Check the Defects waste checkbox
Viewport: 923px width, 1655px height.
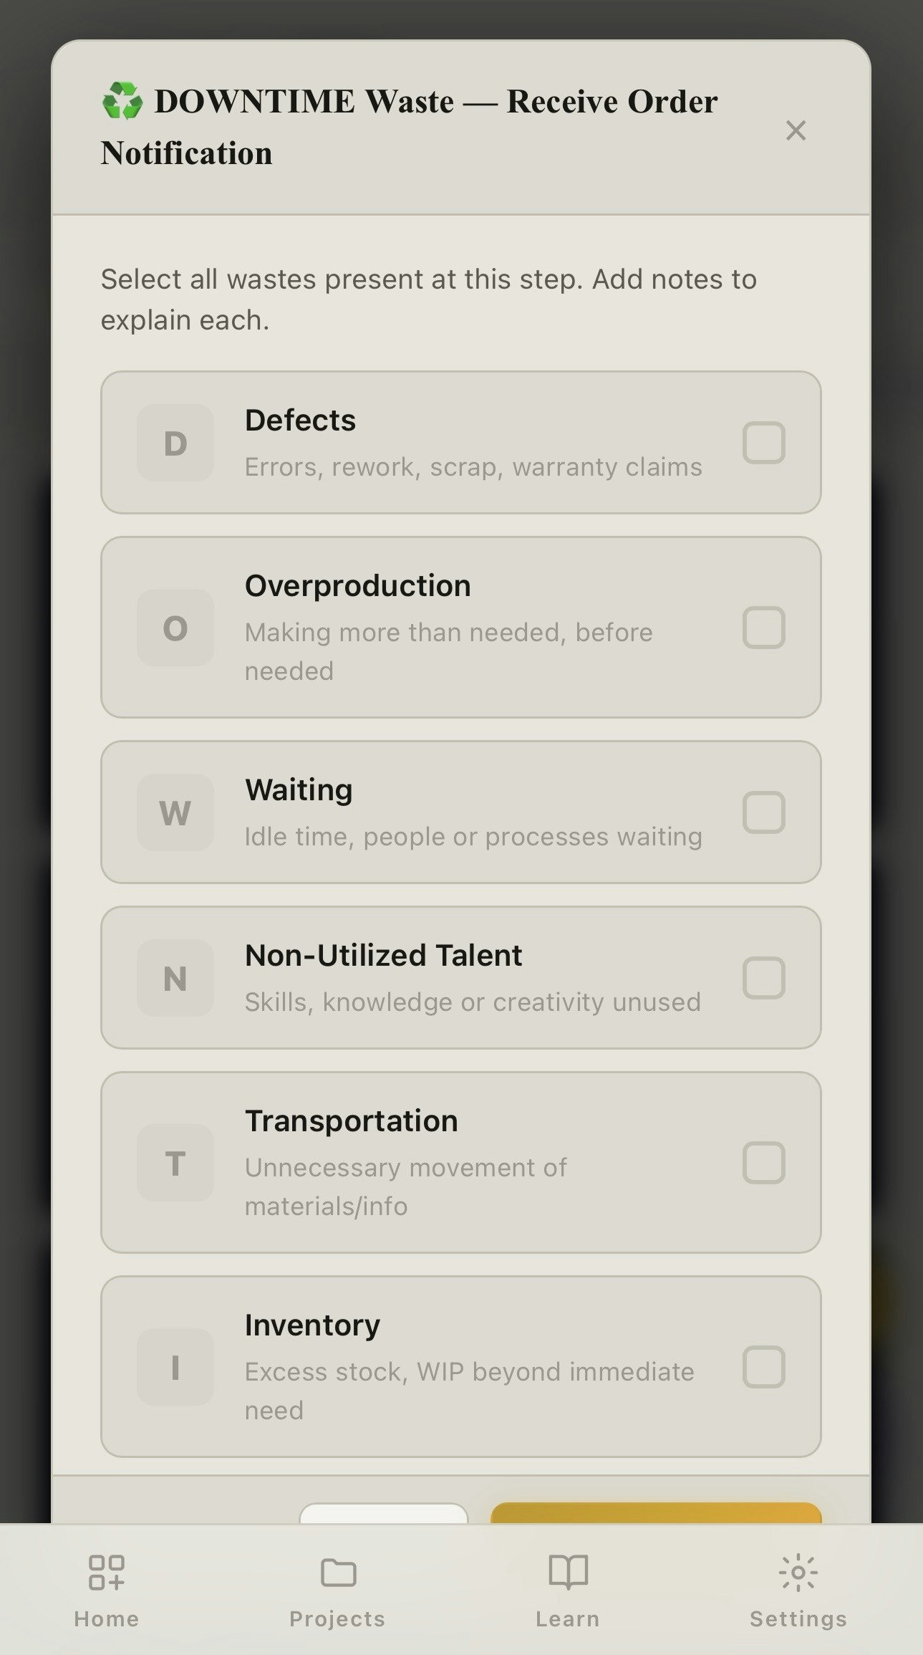point(764,443)
